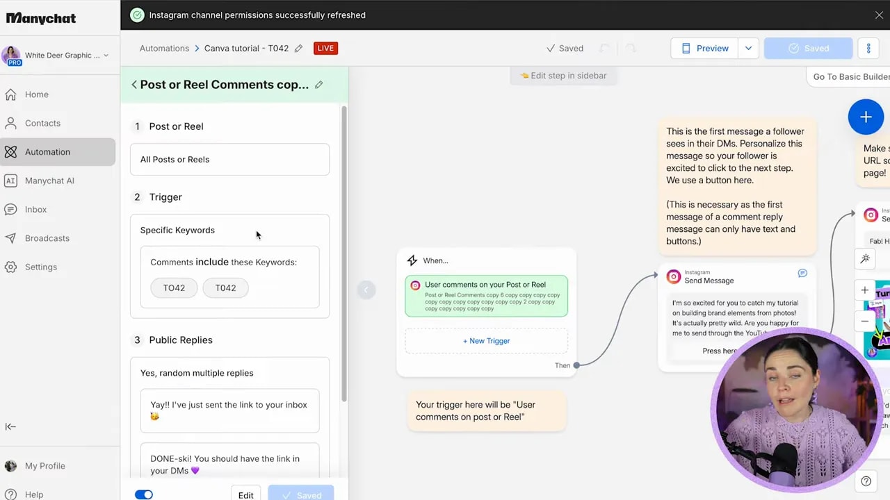Click the sidebar panel scrollbar
The image size is (890, 500).
click(343, 253)
